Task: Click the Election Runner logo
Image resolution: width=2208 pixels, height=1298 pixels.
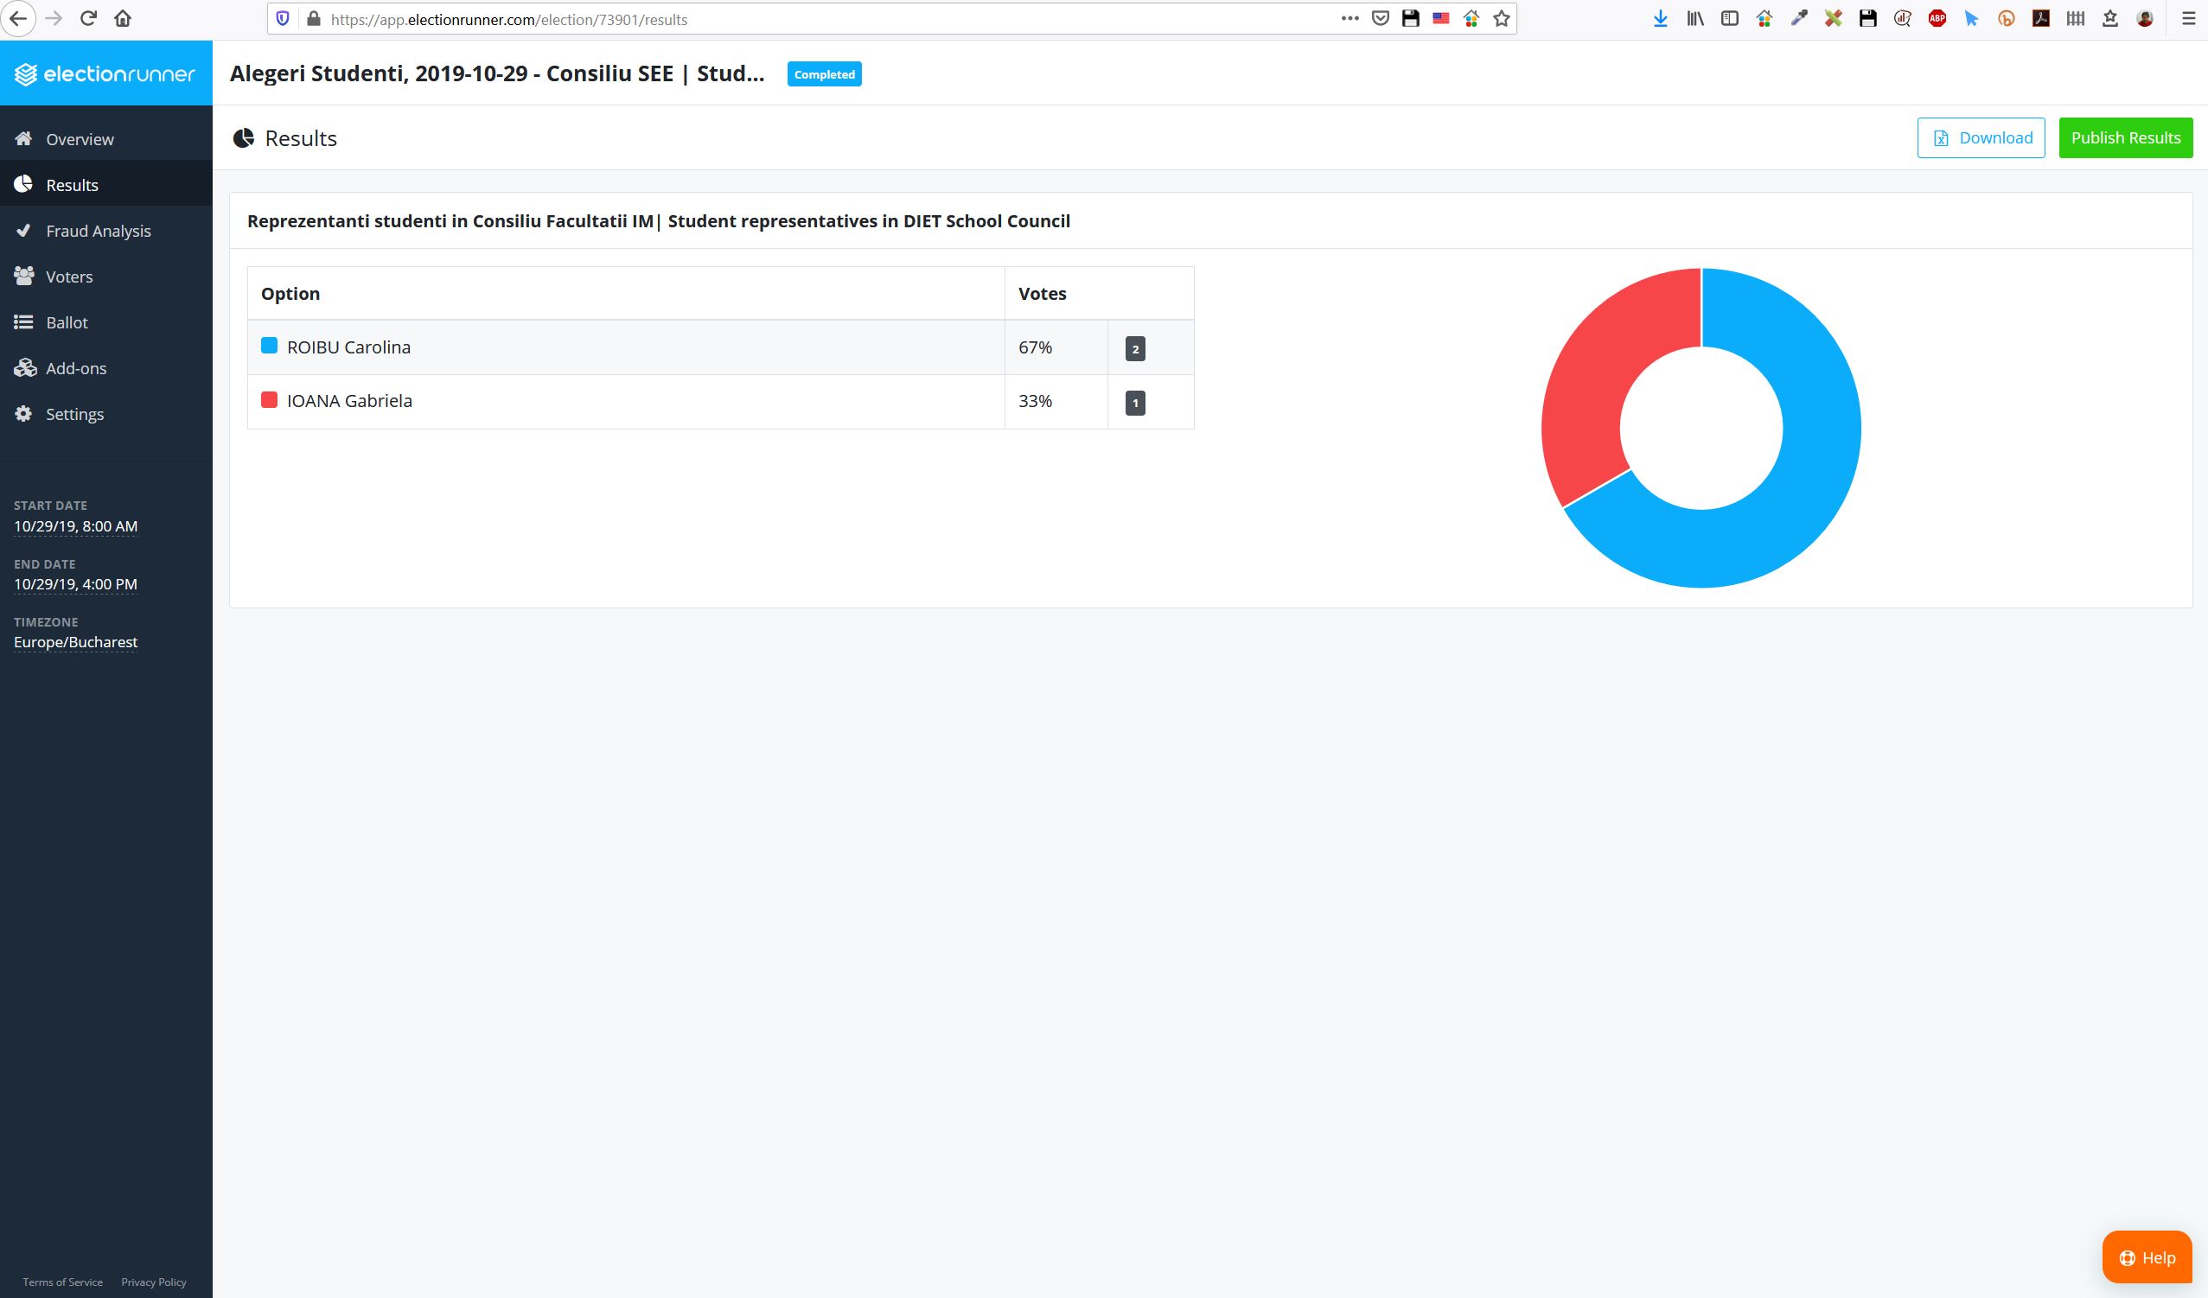Action: [105, 73]
